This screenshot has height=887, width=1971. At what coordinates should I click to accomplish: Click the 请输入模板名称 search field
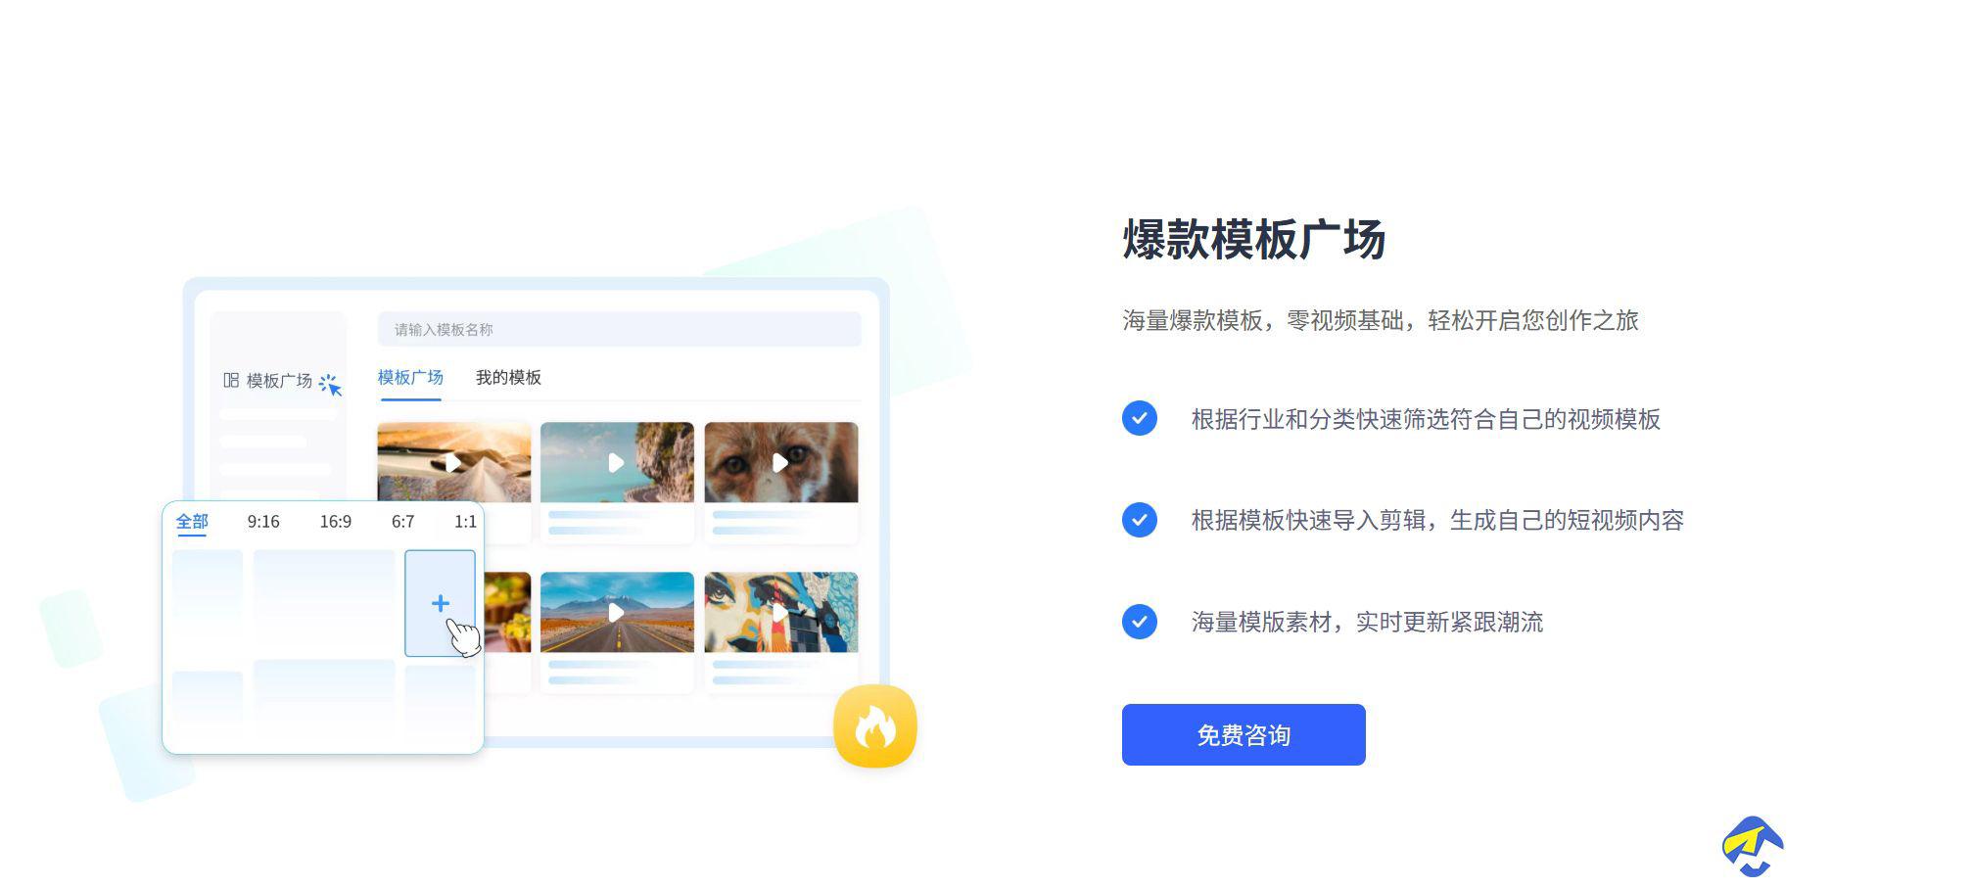619,329
